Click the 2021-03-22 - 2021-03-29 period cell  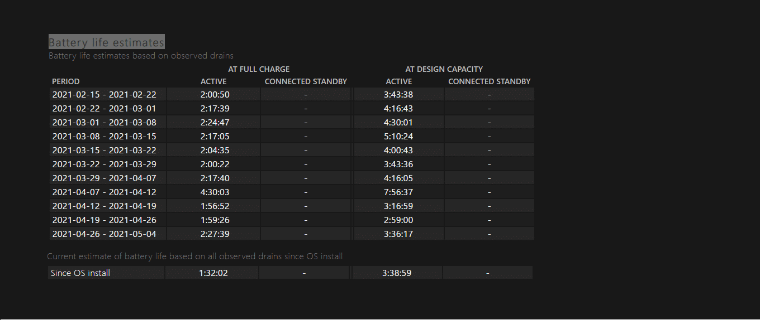point(104,164)
